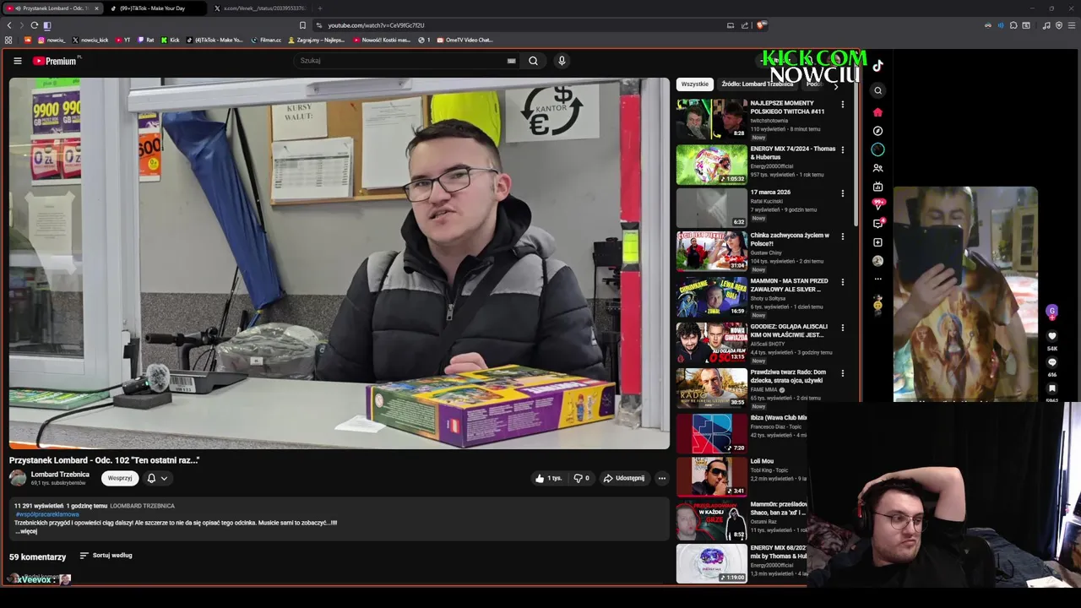This screenshot has height=608, width=1081.
Task: Open options for 17 marca 2026 video
Action: tap(842, 193)
